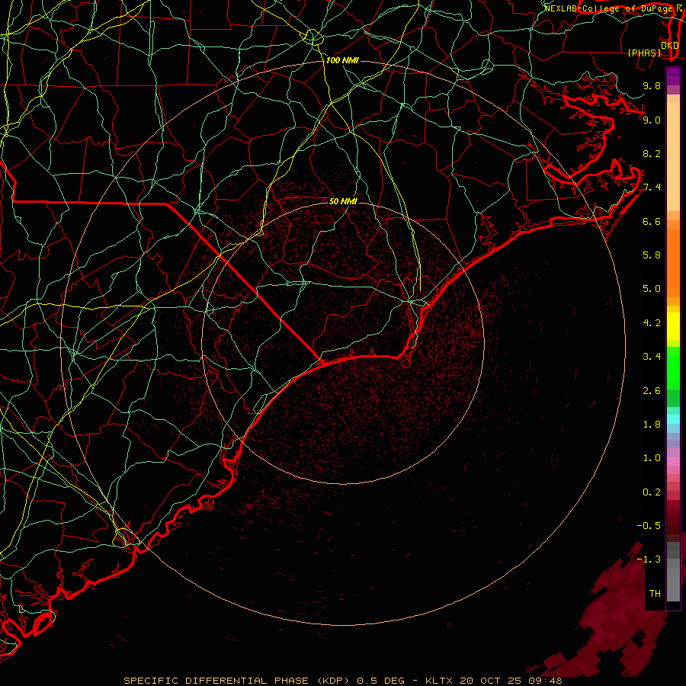The image size is (686, 686).
Task: Click the 4.2 scale value
Action: (x=652, y=323)
